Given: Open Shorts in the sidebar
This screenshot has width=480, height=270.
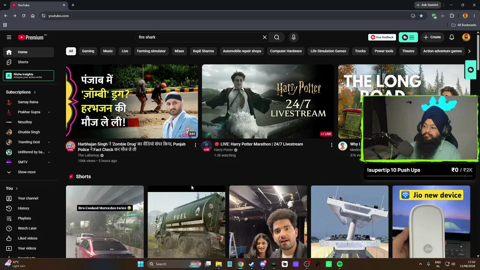Looking at the screenshot, I should [28, 62].
